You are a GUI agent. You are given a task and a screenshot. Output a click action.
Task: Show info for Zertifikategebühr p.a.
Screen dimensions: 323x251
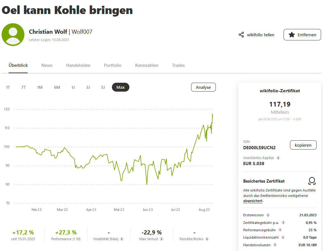(x=283, y=223)
